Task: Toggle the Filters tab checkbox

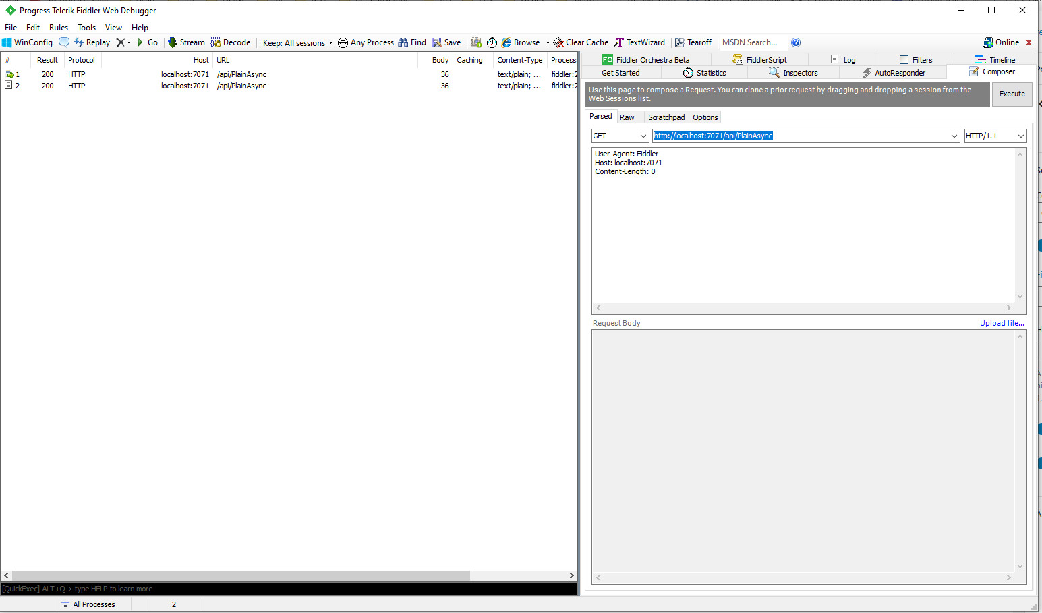Action: [904, 60]
